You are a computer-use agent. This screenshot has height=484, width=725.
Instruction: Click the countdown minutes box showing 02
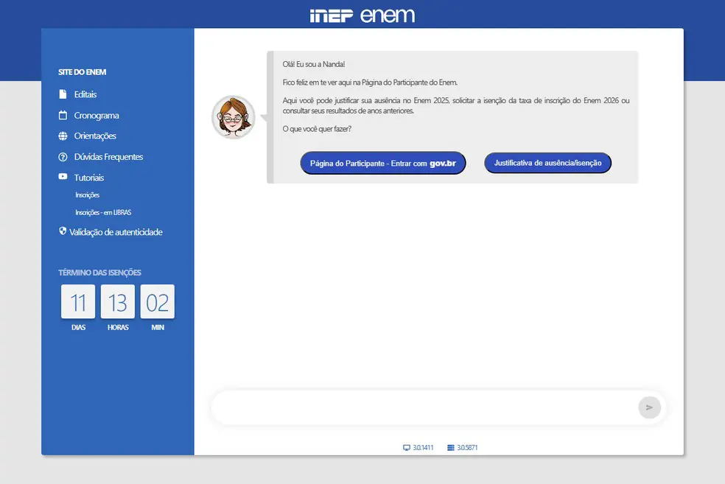pyautogui.click(x=158, y=301)
